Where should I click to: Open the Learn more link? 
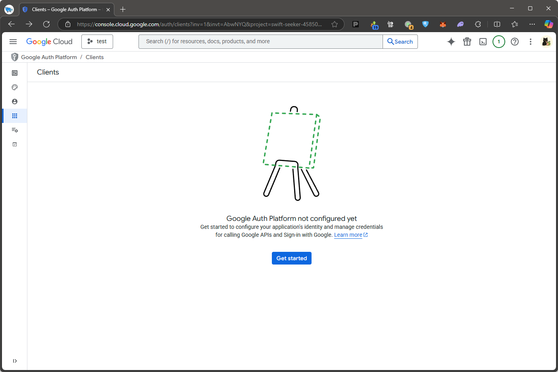pyautogui.click(x=351, y=235)
